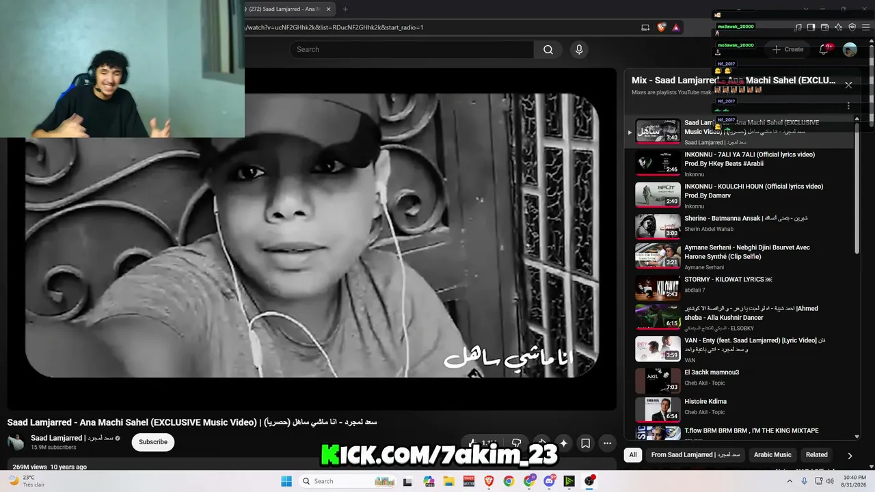Open the Brave Wallet icon
The width and height of the screenshot is (875, 492).
[x=825, y=27]
